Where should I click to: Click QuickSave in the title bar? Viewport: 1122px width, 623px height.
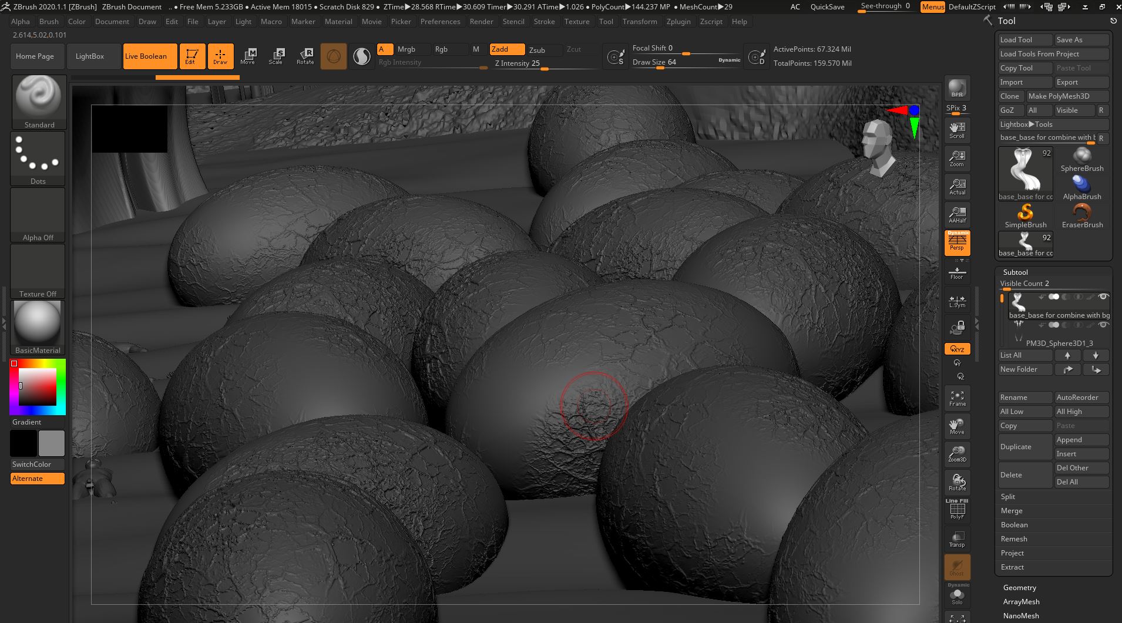[x=827, y=6]
